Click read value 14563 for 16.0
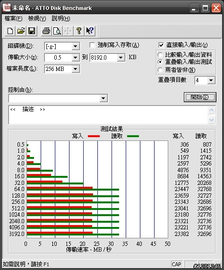Viewport: 224px width, 270px height. [204, 176]
